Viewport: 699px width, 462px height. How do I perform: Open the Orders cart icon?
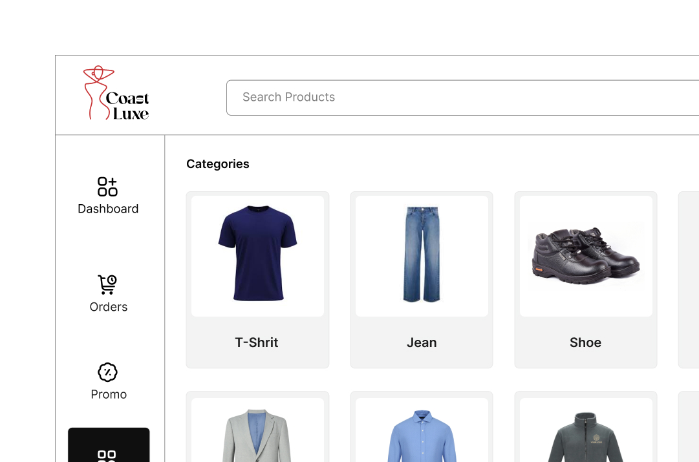[x=107, y=285]
